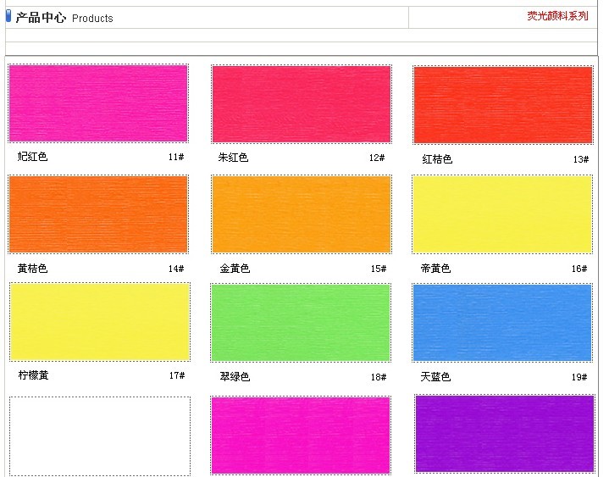The image size is (609, 477).
Task: Select the 朱红色 swatch numbered 12#
Action: tap(302, 104)
